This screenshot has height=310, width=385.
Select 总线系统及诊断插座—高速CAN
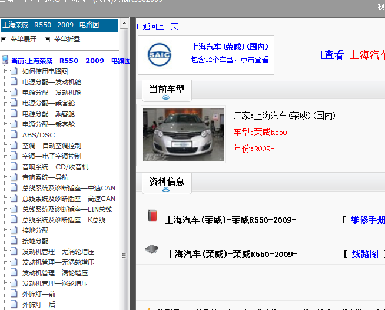[69, 199]
